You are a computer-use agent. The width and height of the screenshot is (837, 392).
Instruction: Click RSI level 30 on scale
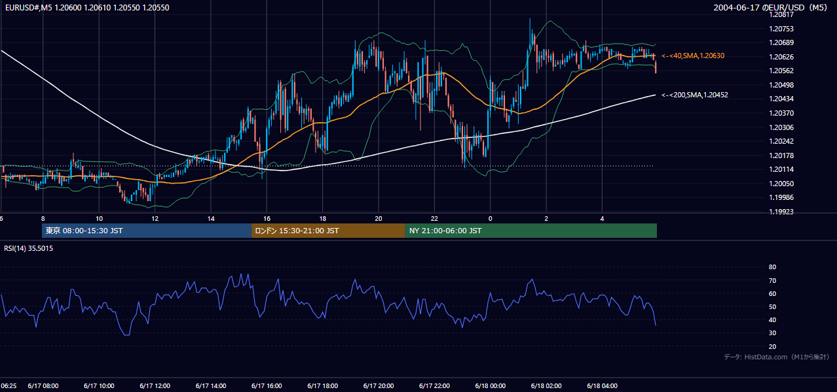772,333
